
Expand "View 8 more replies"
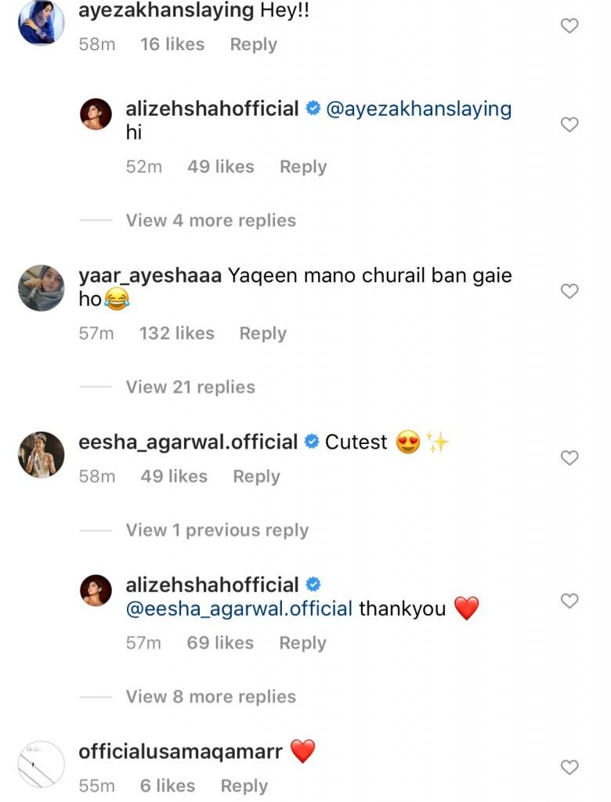[211, 697]
